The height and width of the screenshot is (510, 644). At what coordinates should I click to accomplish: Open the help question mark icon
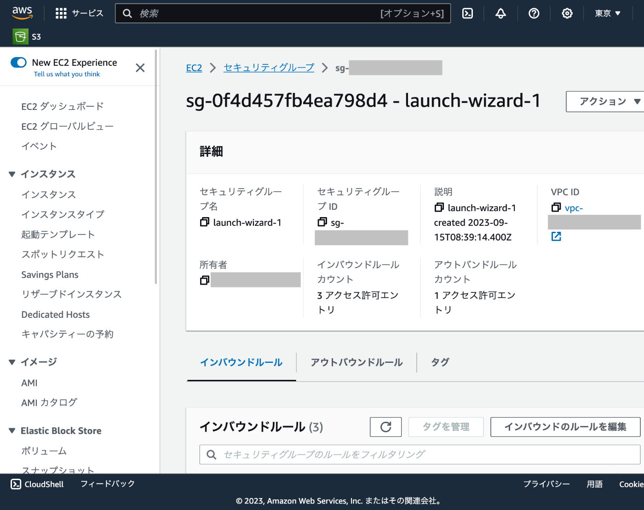point(534,13)
